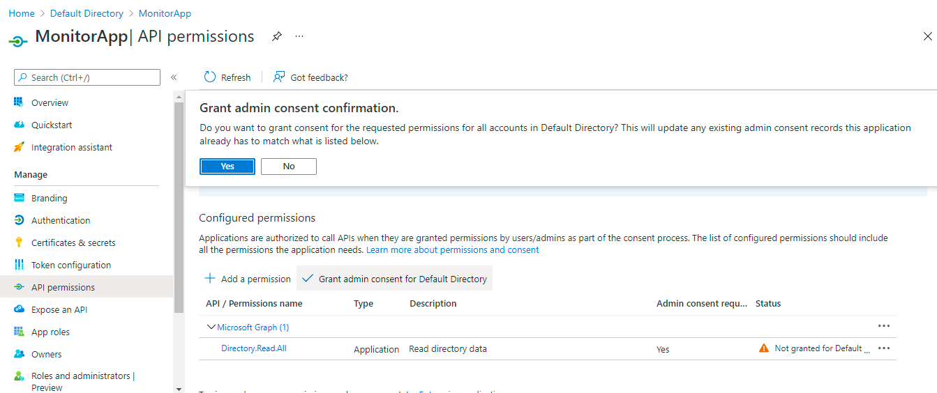The image size is (937, 393).
Task: Go to MonitorApp breadcrumb
Action: pyautogui.click(x=165, y=13)
